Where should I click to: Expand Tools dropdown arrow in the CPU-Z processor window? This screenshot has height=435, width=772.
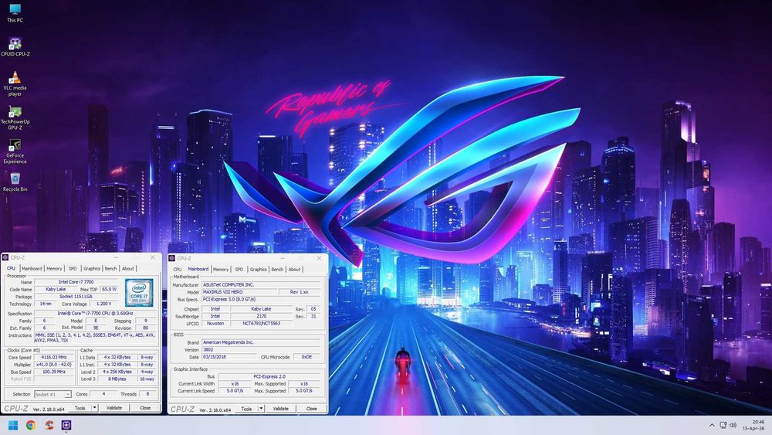coord(94,408)
